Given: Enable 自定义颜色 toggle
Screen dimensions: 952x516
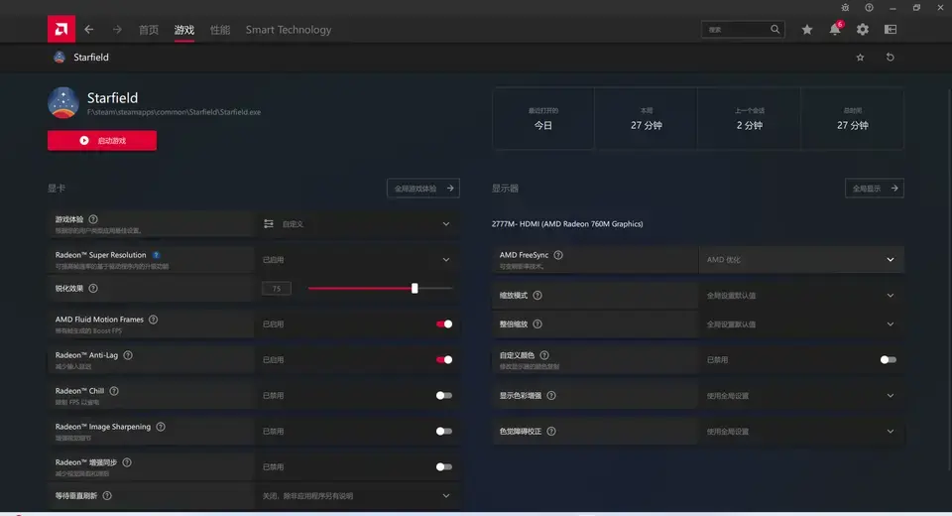Looking at the screenshot, I should (889, 360).
